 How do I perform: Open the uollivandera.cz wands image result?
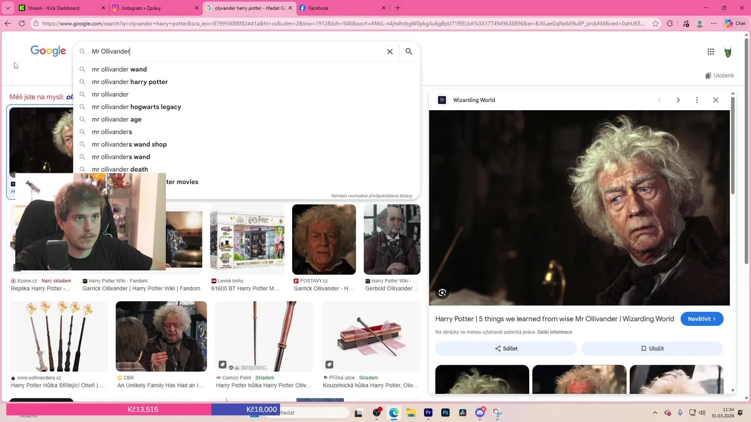59,336
